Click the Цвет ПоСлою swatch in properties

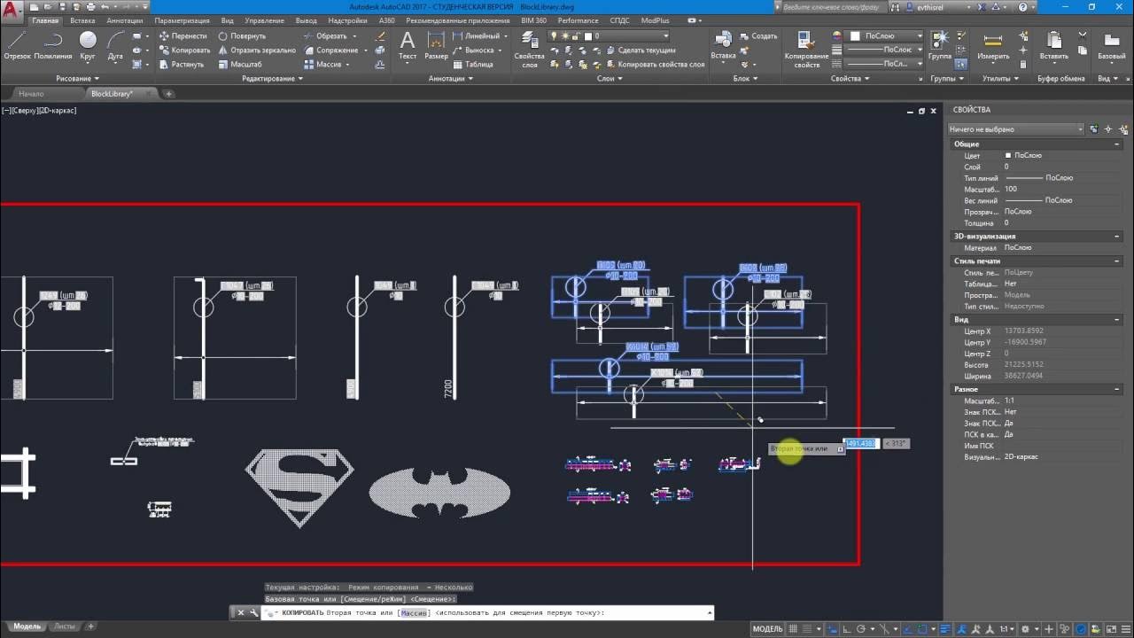1007,155
